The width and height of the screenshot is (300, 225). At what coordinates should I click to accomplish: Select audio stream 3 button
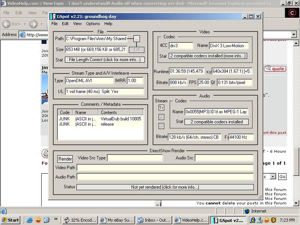click(161, 126)
